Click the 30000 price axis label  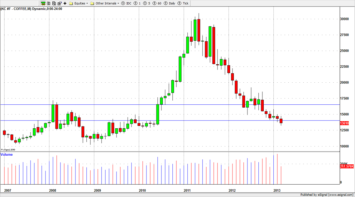click(344, 19)
